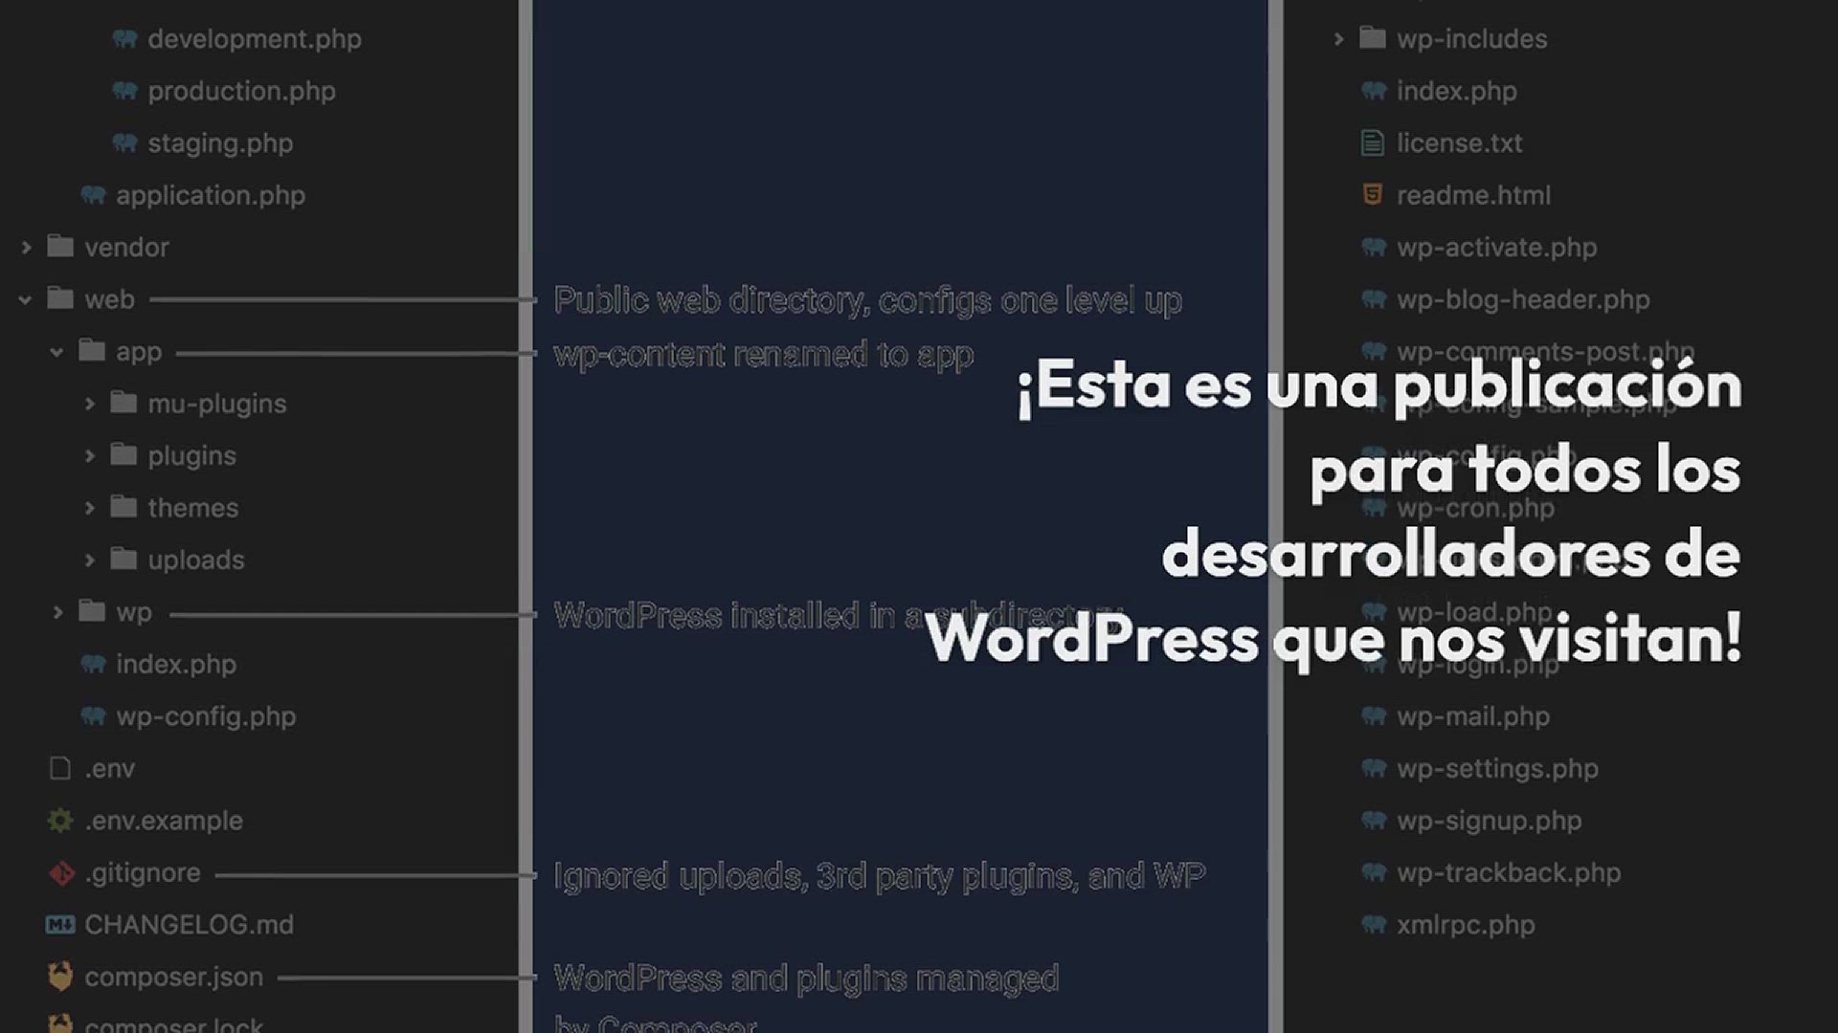
Task: Click the folder icon for wp-includes
Action: (1372, 39)
